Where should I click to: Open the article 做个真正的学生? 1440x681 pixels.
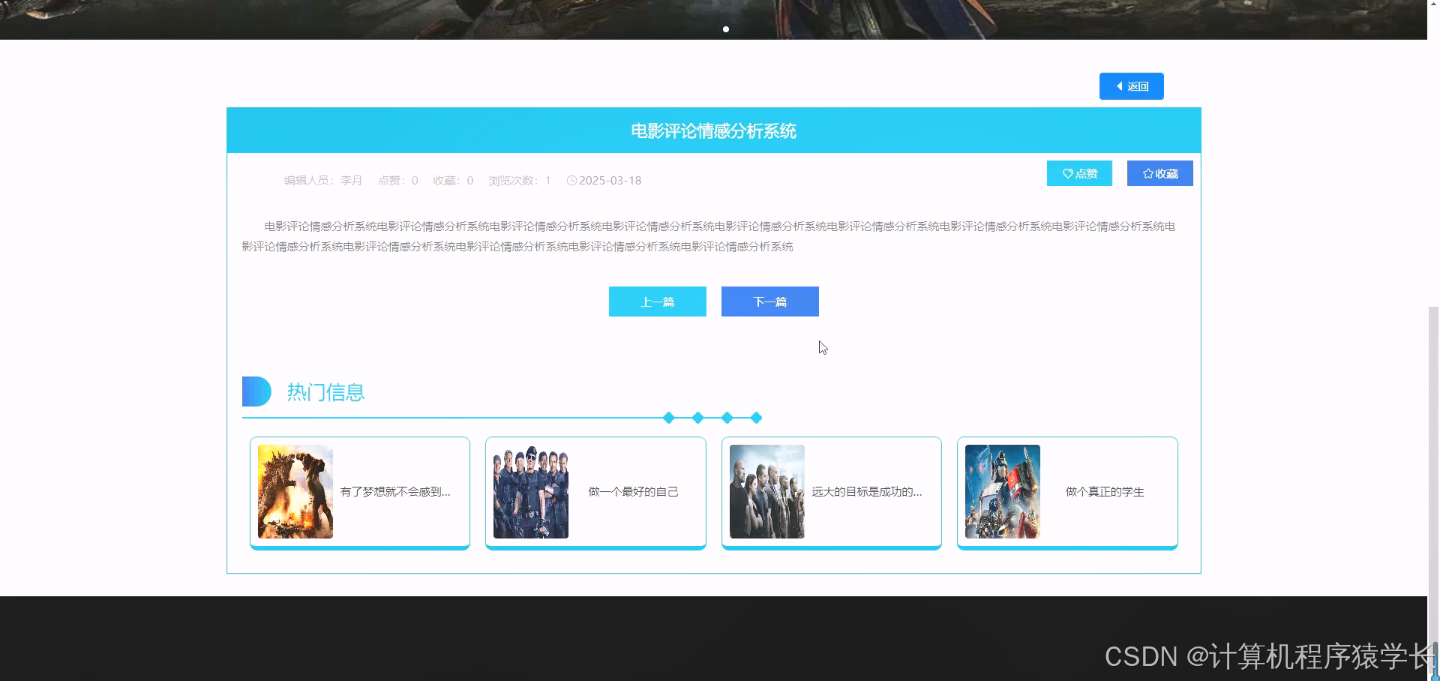[x=1103, y=492]
